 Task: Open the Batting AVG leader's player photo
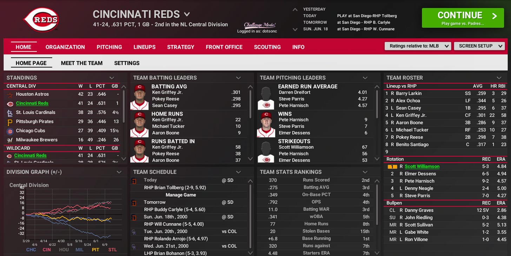click(x=140, y=97)
